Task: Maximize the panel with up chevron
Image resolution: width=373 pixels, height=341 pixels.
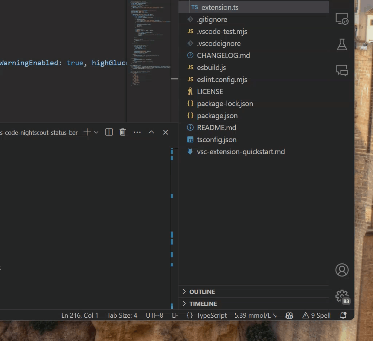Action: (x=151, y=132)
